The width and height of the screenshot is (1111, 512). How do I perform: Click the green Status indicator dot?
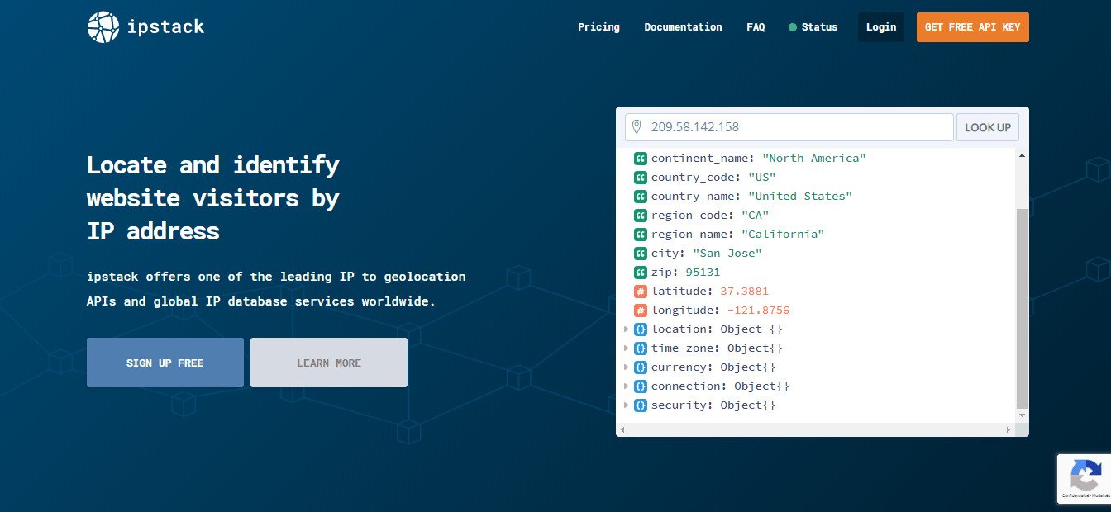click(x=793, y=27)
